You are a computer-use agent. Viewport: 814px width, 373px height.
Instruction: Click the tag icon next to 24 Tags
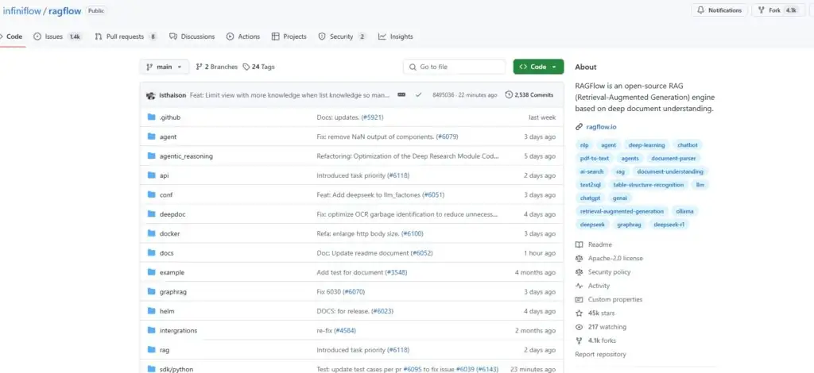[x=246, y=67]
